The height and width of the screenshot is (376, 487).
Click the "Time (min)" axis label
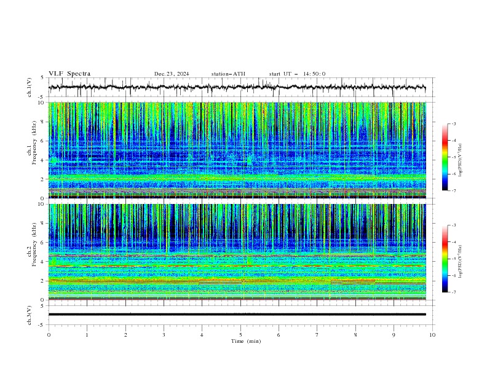[x=246, y=341]
